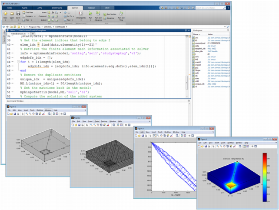Click the New Figure icon in Figure 1 toolbar

(8, 114)
